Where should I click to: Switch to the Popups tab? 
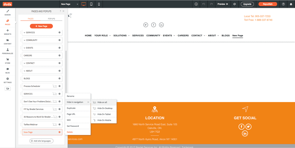(51, 19)
